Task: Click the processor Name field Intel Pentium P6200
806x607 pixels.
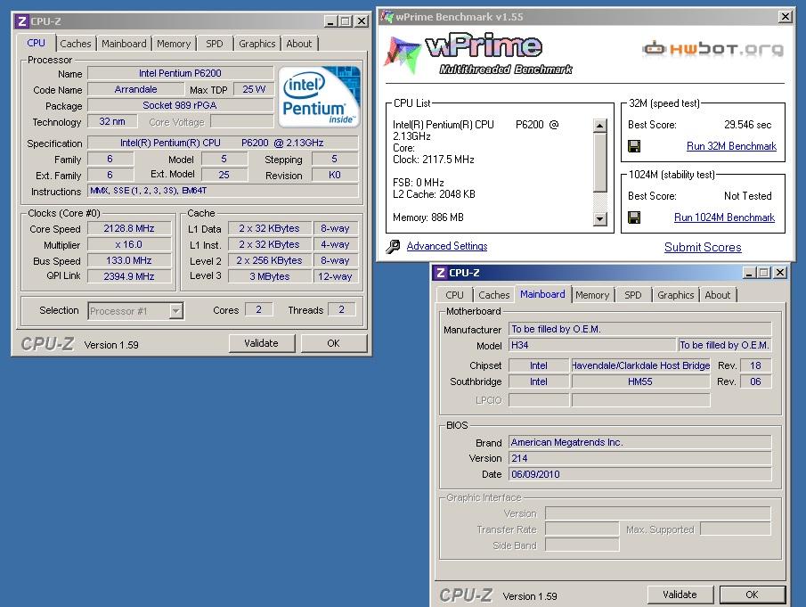Action: click(x=181, y=74)
